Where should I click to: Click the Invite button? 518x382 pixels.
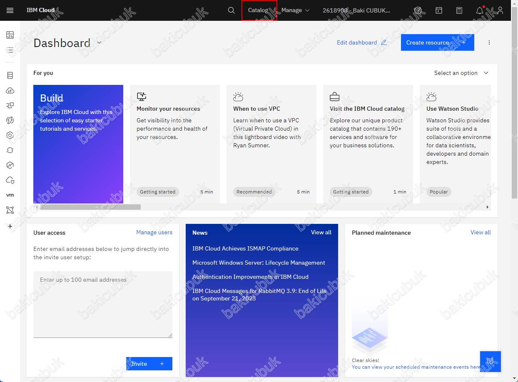(x=149, y=364)
